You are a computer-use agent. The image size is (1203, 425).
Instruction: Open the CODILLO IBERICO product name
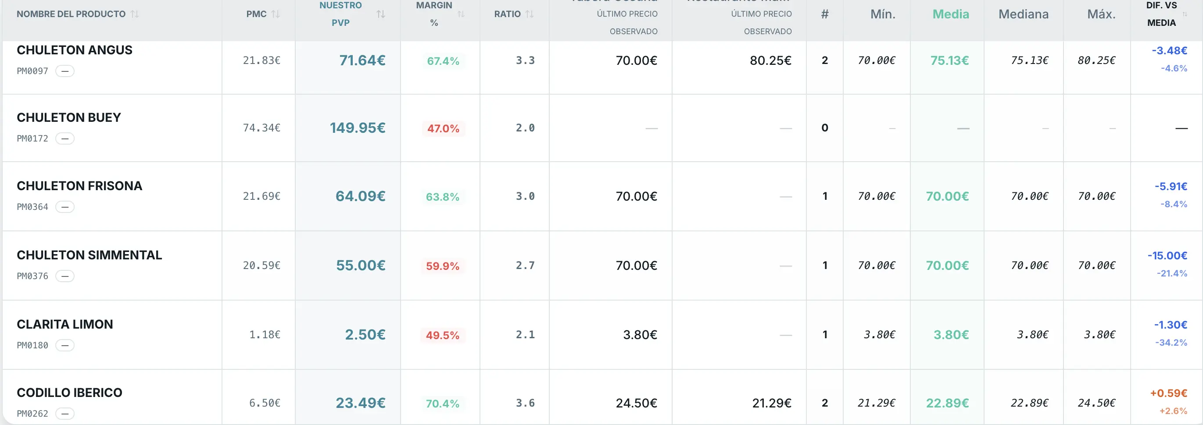(x=69, y=393)
